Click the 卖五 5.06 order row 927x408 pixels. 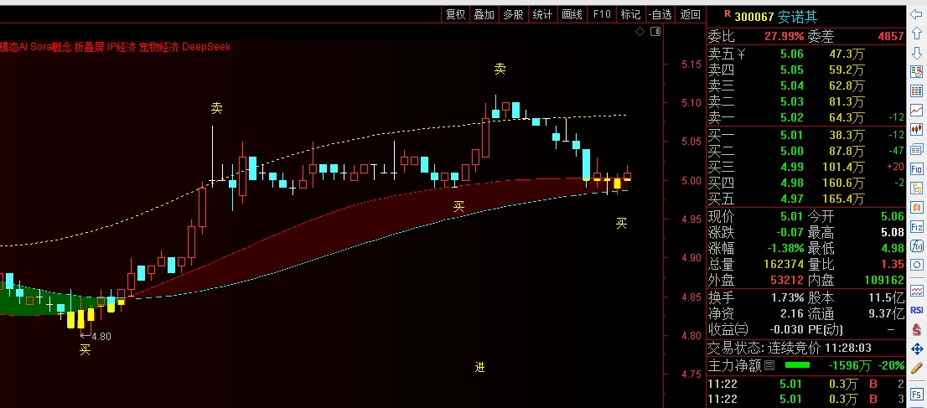(806, 54)
